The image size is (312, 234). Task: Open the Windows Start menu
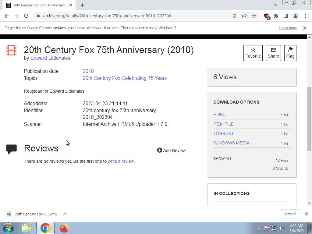click(x=8, y=228)
